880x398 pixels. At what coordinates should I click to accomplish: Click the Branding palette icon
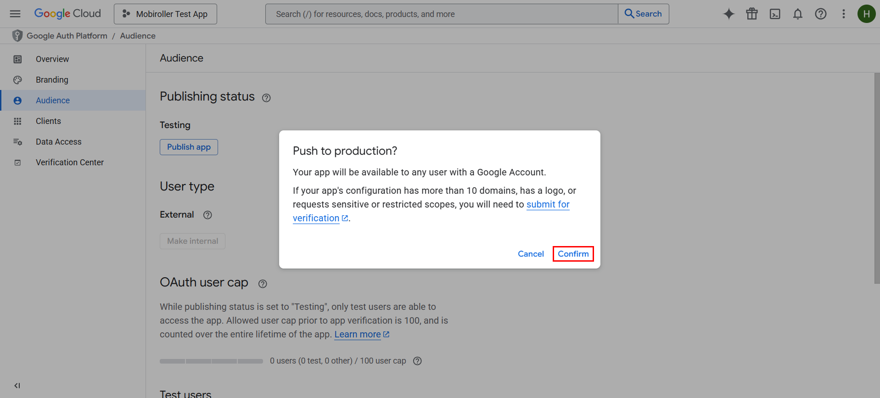17,80
